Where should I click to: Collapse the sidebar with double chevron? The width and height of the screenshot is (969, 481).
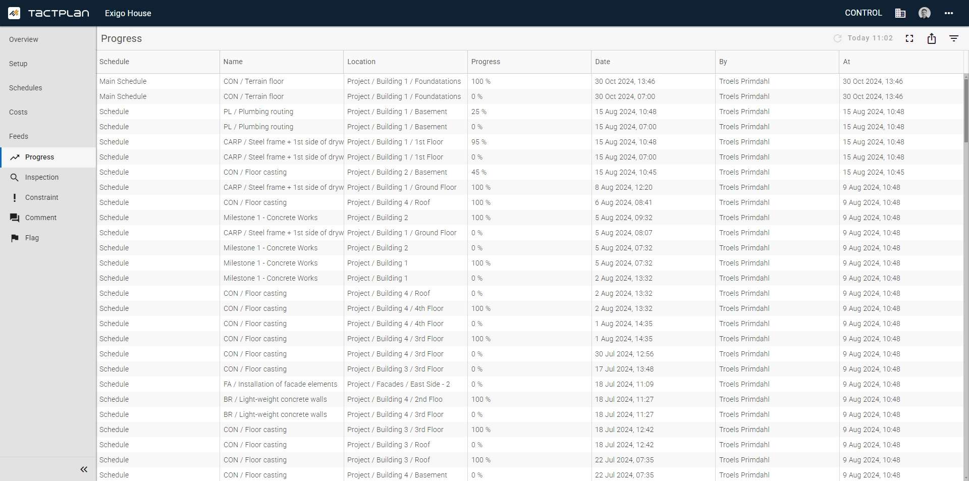click(84, 469)
